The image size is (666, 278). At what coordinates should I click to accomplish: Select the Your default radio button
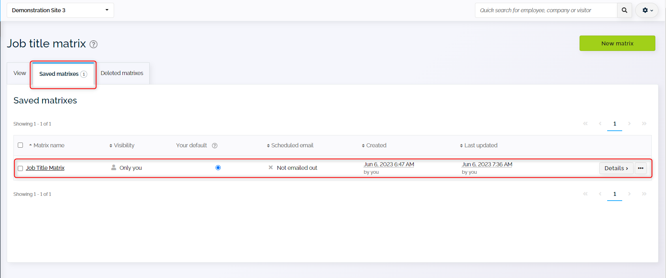pyautogui.click(x=218, y=168)
